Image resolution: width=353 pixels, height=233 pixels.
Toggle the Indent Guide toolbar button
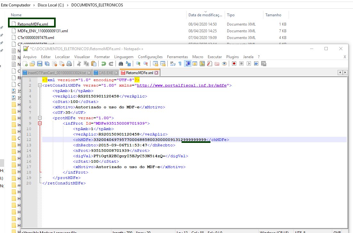point(188,64)
